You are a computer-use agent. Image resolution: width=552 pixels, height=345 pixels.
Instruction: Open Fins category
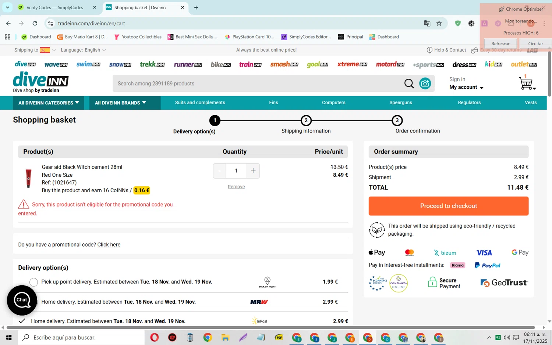(273, 103)
